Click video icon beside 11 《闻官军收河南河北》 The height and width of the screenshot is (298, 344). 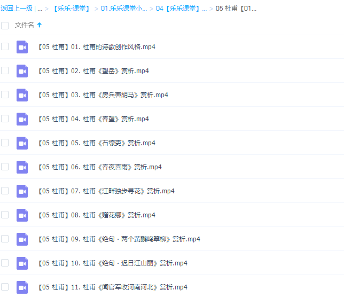coord(22,287)
